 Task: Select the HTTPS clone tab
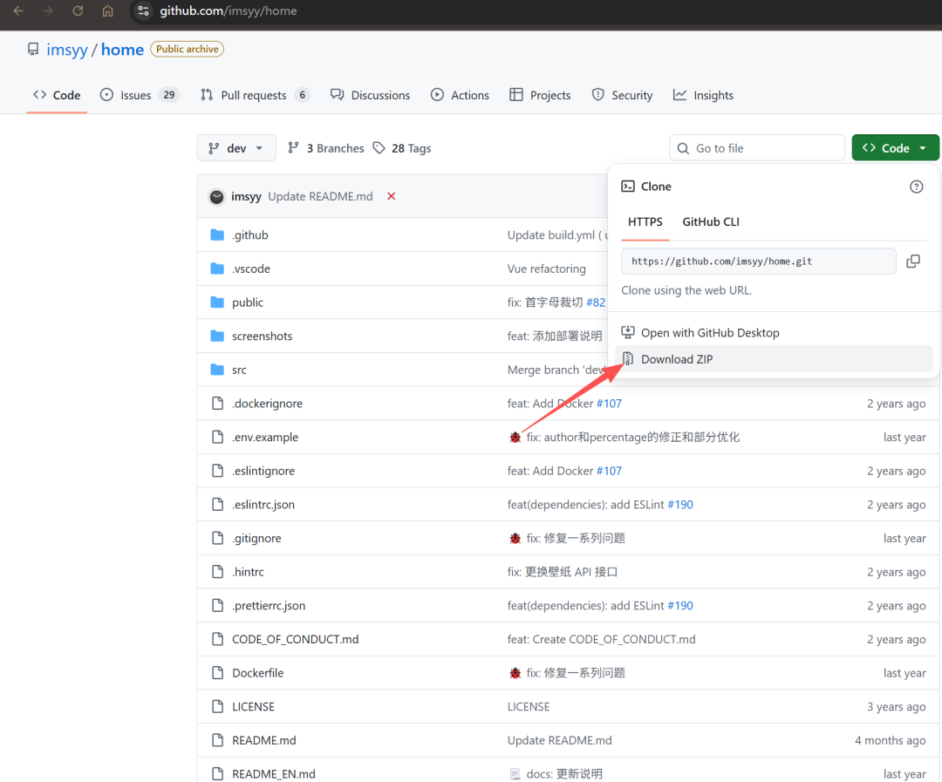point(645,221)
